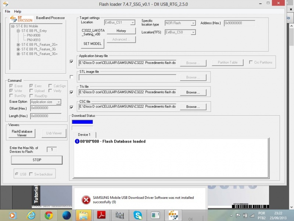294x221 pixels.
Task: Expand the ST-E BB PL_Feature_3G node
Action: [18, 49]
